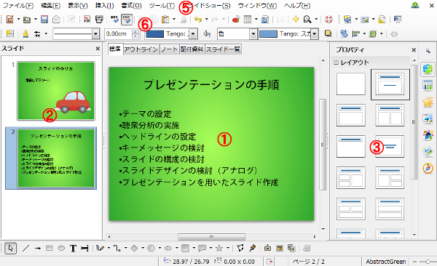Toggle the selection arrow tool
Screen dimensions: 437x266
[11, 248]
